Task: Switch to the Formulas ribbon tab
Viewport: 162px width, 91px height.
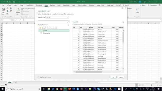Action: pos(39,5)
